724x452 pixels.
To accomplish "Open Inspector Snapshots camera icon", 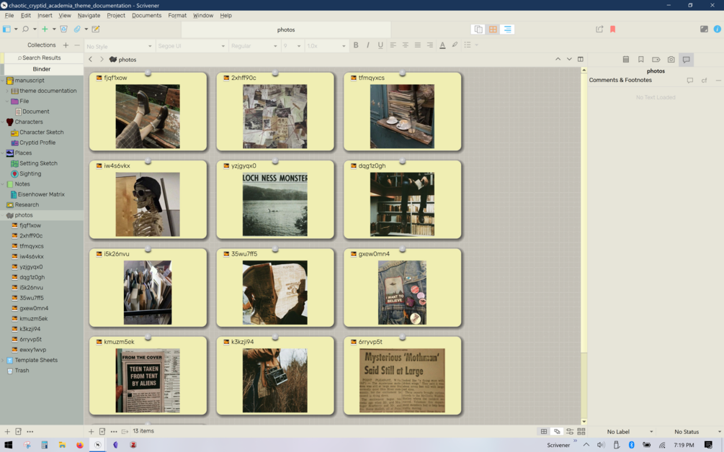I will 671,60.
